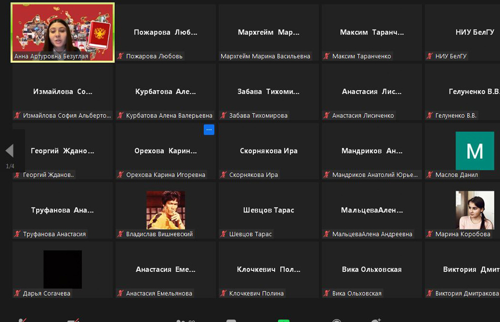Click name label Мархгейм Марина Васильевна
This screenshot has width=500, height=322.
pos(265,56)
